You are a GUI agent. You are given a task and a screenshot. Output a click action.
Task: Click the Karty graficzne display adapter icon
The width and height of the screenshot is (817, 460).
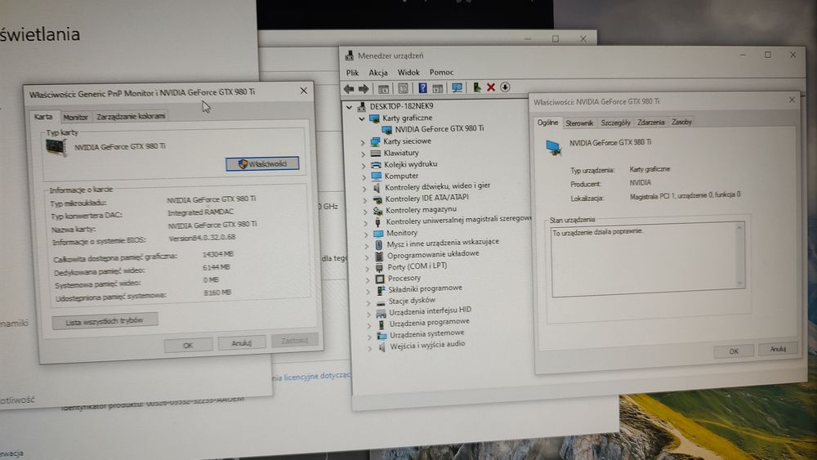(x=374, y=118)
